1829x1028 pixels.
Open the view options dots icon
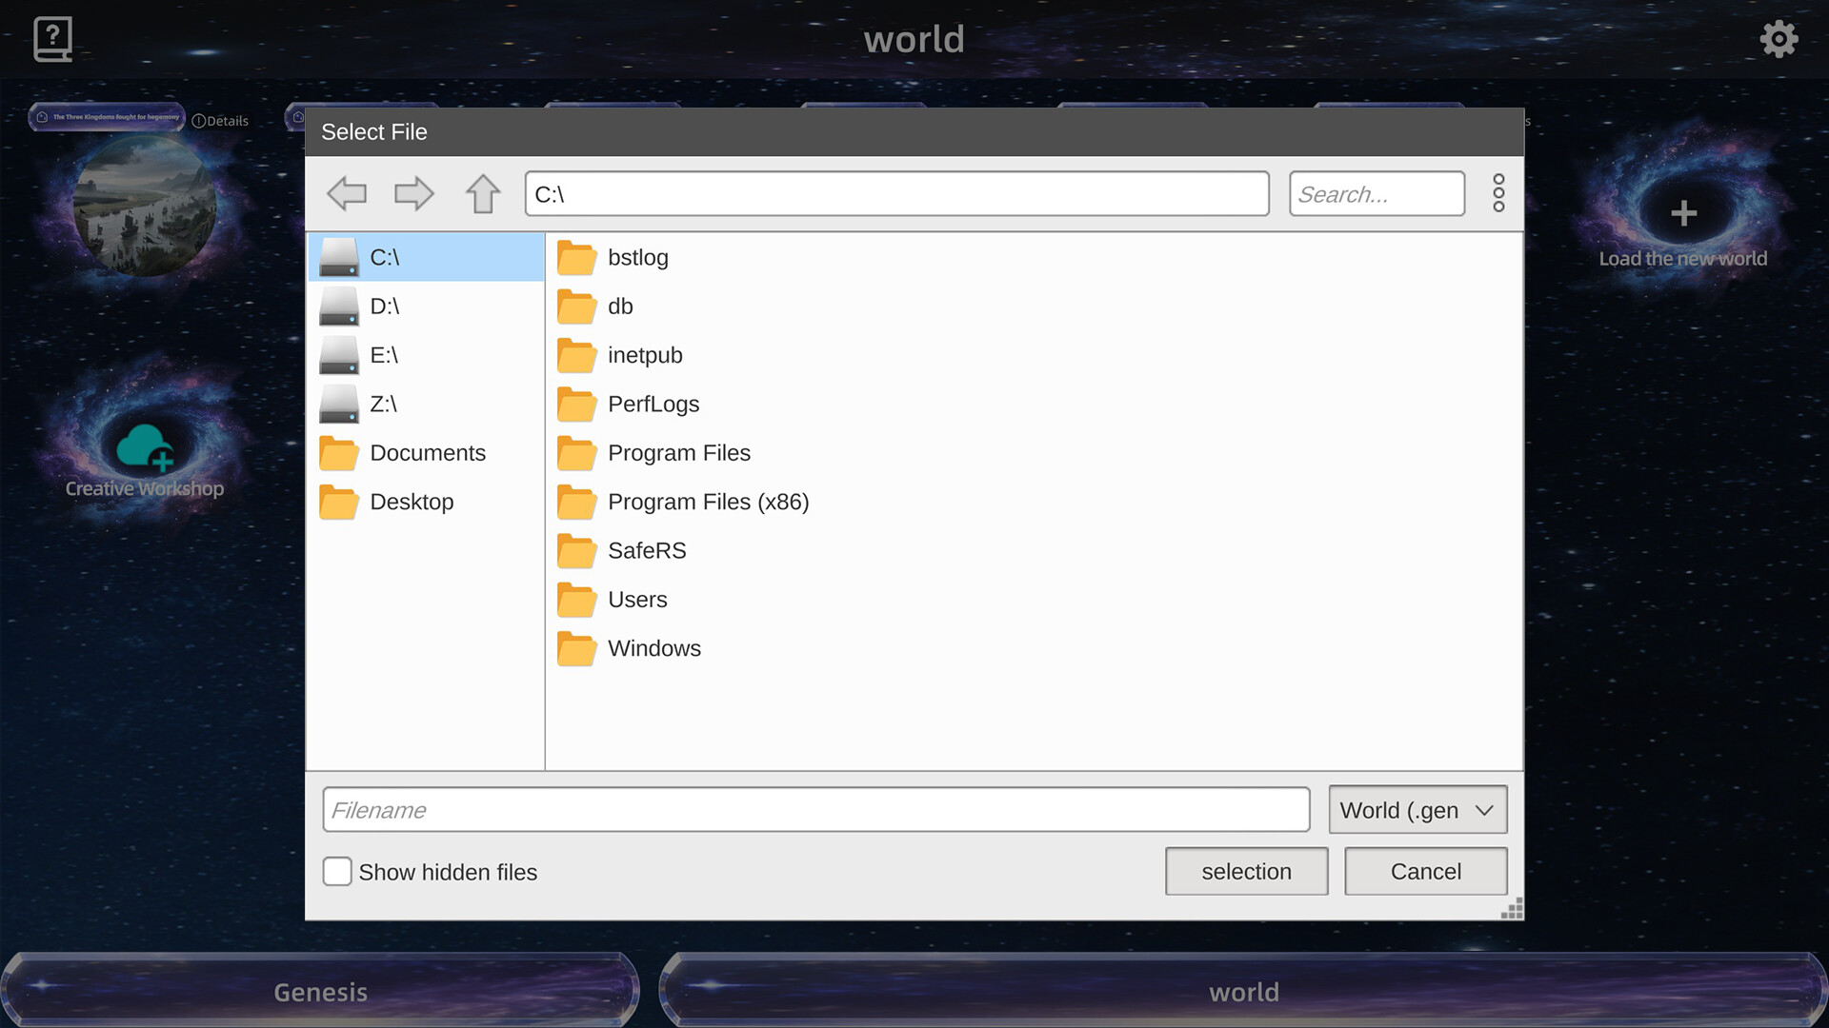coord(1497,193)
